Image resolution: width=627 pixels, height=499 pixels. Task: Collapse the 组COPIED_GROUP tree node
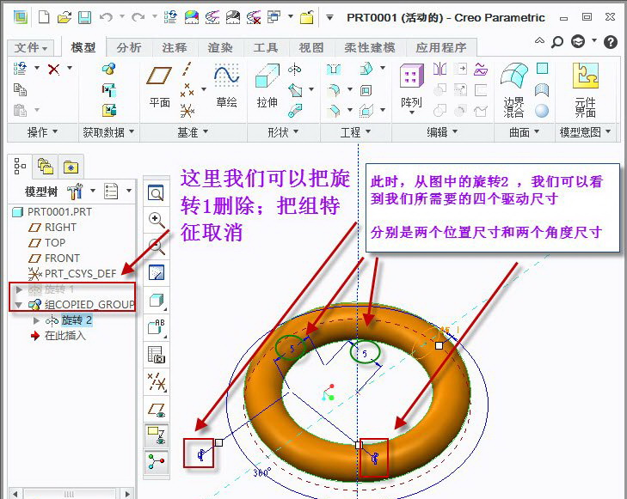[x=18, y=305]
